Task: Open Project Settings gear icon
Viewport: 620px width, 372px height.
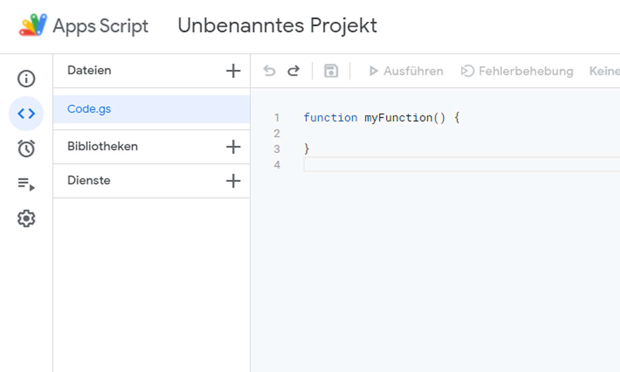Action: (x=26, y=219)
